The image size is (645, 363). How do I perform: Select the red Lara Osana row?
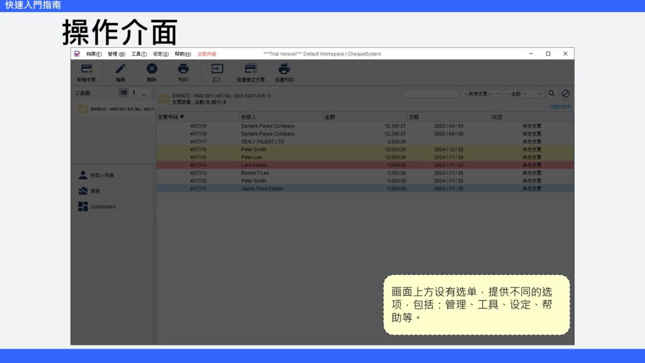pos(365,165)
